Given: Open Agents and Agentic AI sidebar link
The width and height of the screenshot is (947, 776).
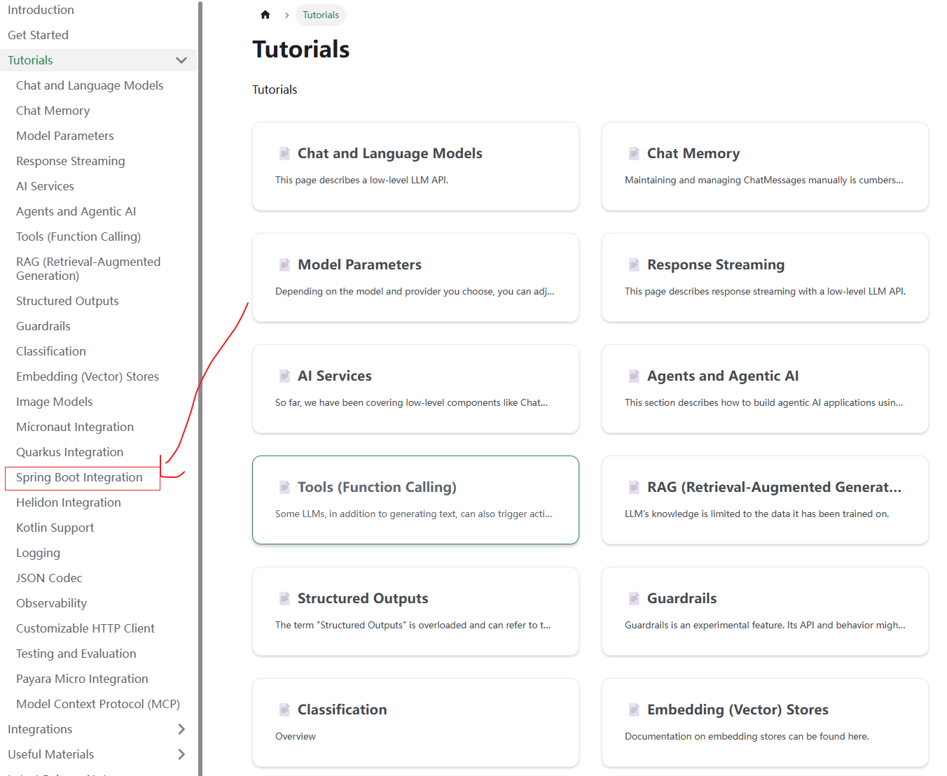Looking at the screenshot, I should pos(76,211).
